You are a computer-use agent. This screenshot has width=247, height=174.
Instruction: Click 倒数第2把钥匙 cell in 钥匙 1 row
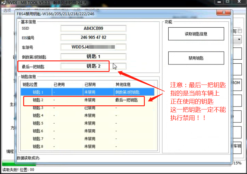[127, 92]
